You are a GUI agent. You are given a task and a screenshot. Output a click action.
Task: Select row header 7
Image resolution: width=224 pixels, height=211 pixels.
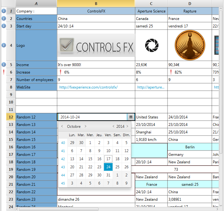pyautogui.click(x=11, y=80)
